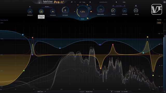Click the Copy button

point(84,2)
